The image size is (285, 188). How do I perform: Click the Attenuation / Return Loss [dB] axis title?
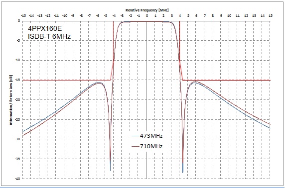(10, 99)
